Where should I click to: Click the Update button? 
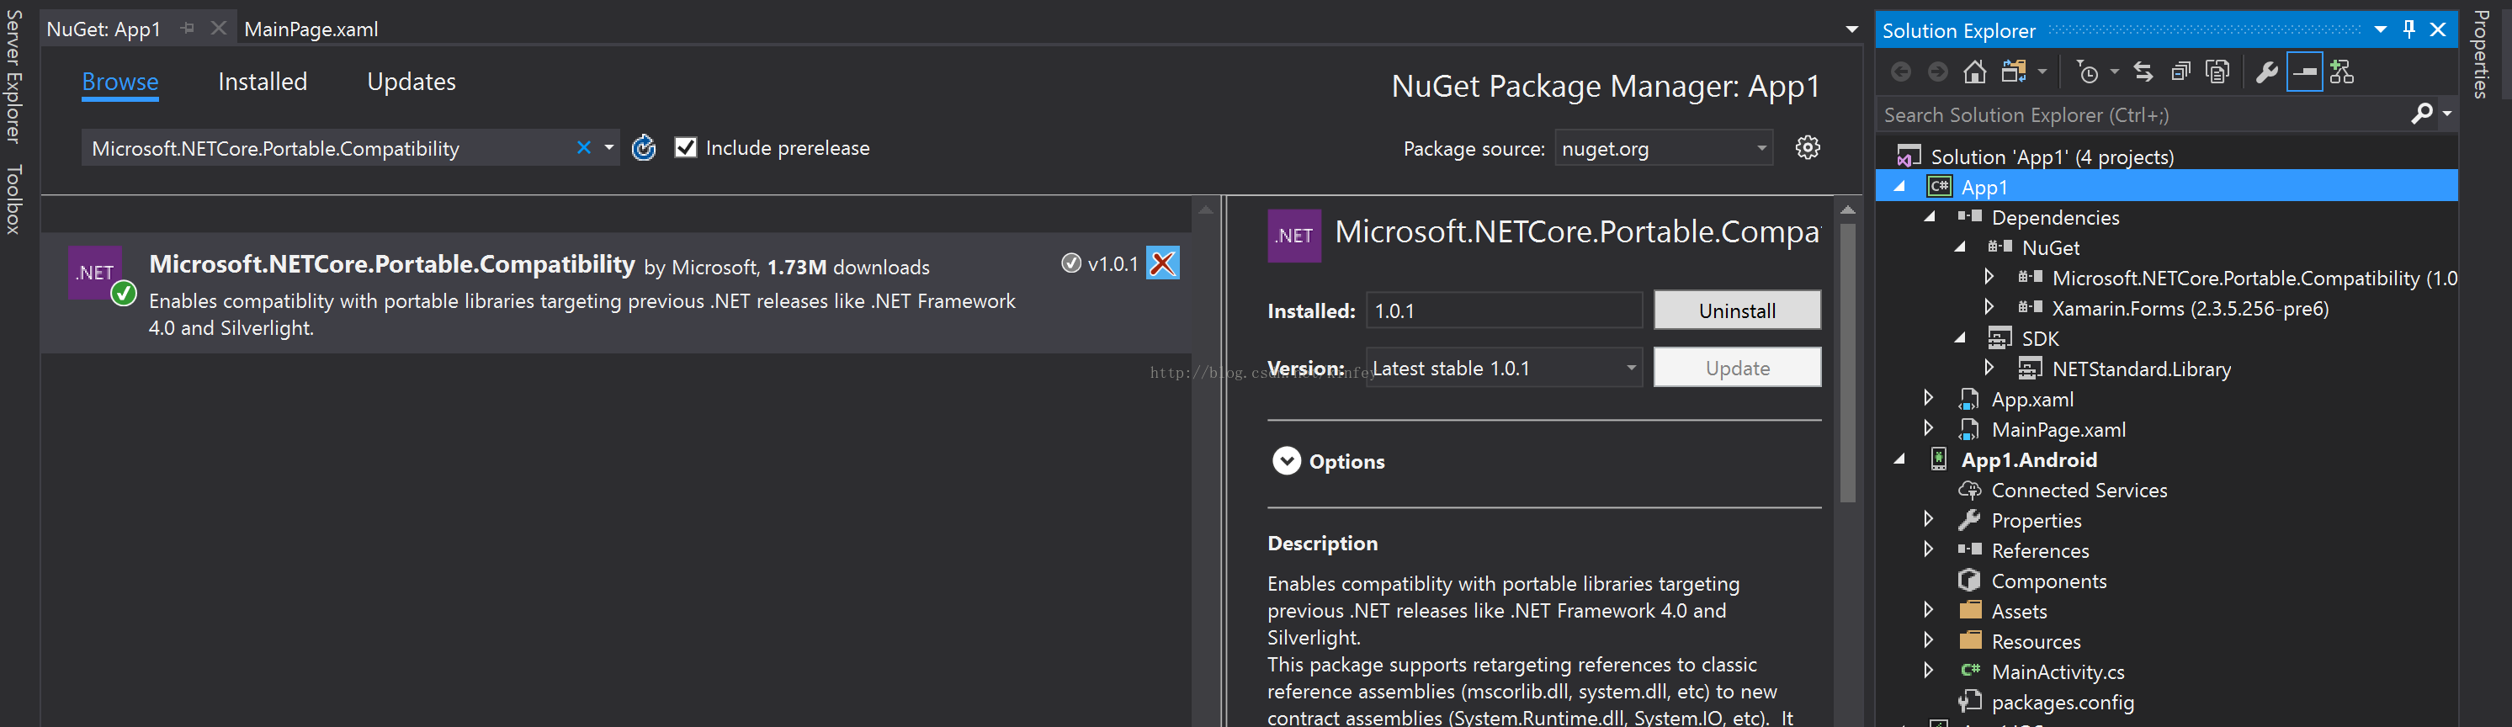(x=1737, y=368)
